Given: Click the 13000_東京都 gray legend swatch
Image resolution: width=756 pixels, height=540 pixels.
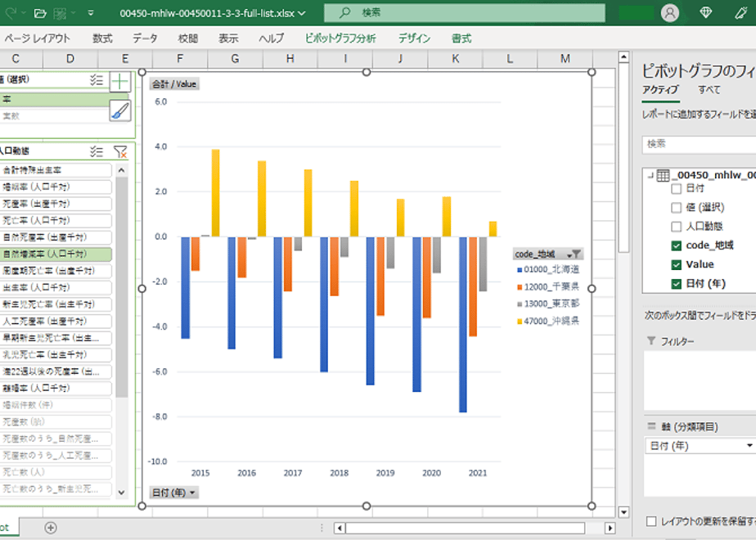Looking at the screenshot, I should 520,304.
